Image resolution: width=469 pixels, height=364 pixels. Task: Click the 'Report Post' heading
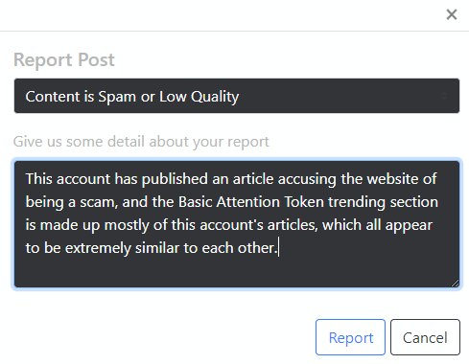click(64, 59)
